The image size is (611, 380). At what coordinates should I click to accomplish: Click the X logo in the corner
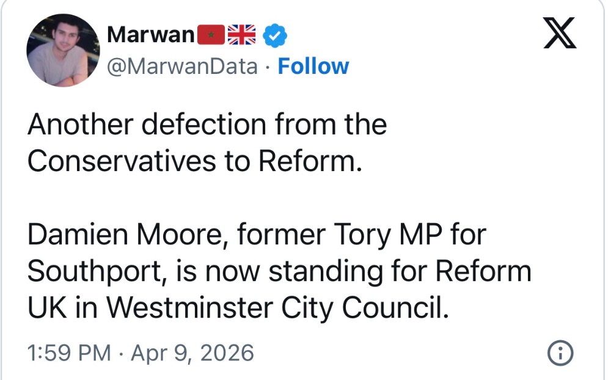(x=560, y=35)
